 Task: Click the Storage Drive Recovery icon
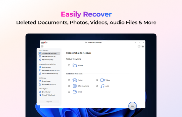pyautogui.click(x=40, y=53)
